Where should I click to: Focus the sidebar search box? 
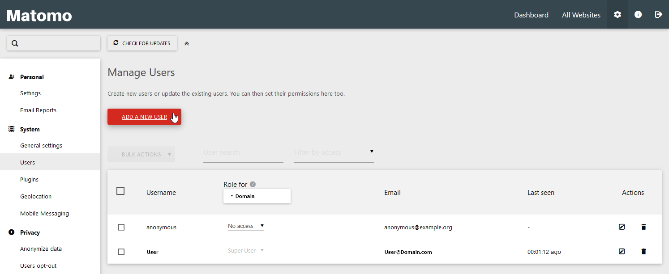coord(54,43)
